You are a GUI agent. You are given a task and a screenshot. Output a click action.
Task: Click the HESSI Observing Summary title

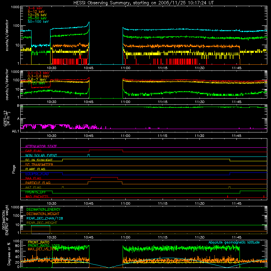point(143,3)
